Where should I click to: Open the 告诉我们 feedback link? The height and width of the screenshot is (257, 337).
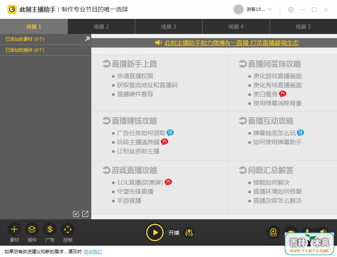click(x=93, y=251)
